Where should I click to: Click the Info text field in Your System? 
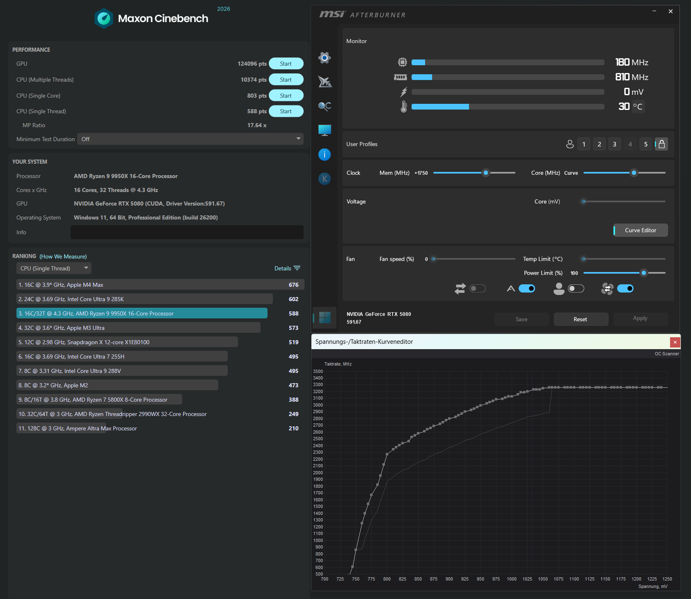pos(187,232)
